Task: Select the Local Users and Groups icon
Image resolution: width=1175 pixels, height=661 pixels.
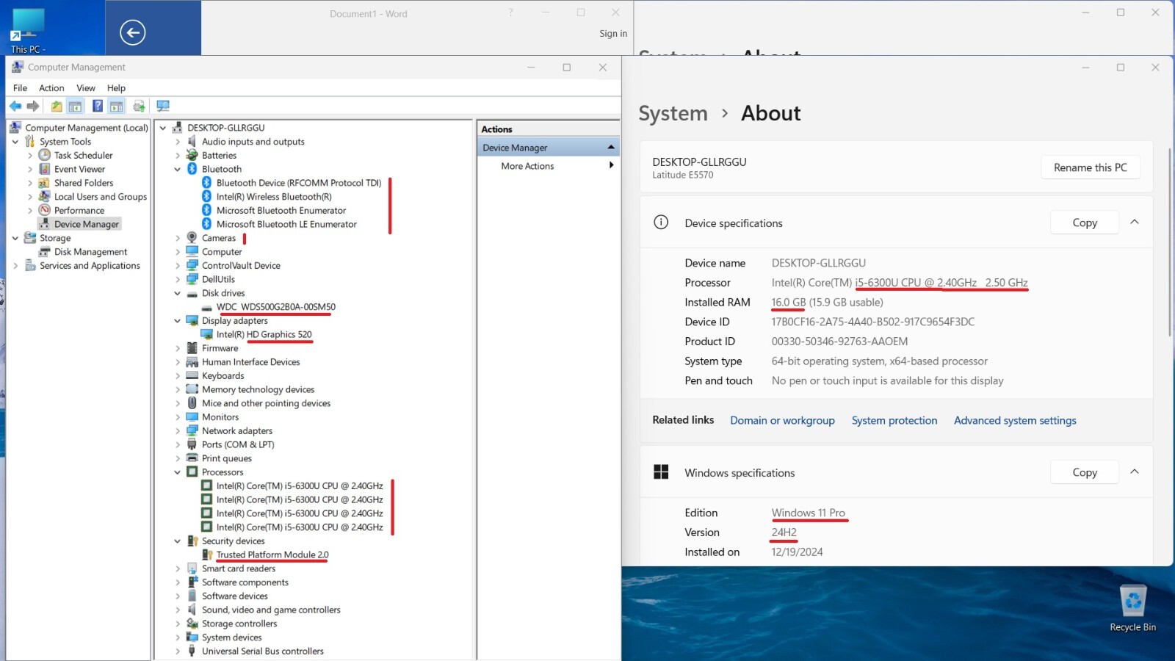Action: (45, 197)
